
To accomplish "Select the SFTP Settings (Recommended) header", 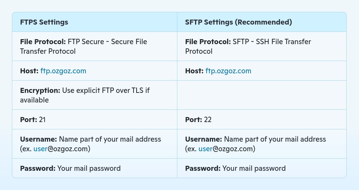I will [238, 22].
